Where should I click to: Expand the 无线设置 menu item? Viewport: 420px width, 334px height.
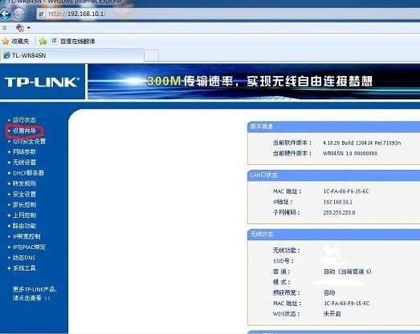(24, 162)
